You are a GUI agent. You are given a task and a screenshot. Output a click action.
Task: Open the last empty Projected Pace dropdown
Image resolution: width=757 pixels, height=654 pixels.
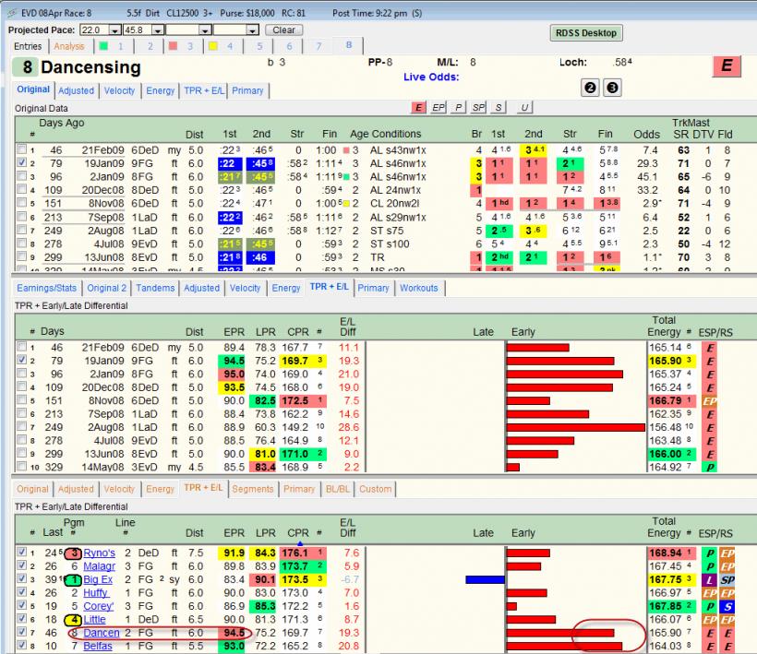(x=253, y=30)
